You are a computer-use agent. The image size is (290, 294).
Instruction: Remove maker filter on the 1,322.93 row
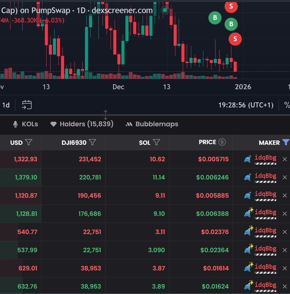[x=285, y=159]
